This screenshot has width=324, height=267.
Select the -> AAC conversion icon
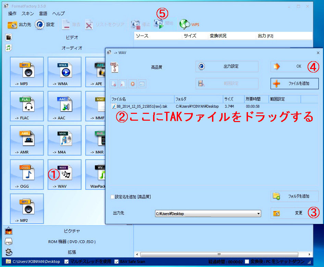(64, 106)
